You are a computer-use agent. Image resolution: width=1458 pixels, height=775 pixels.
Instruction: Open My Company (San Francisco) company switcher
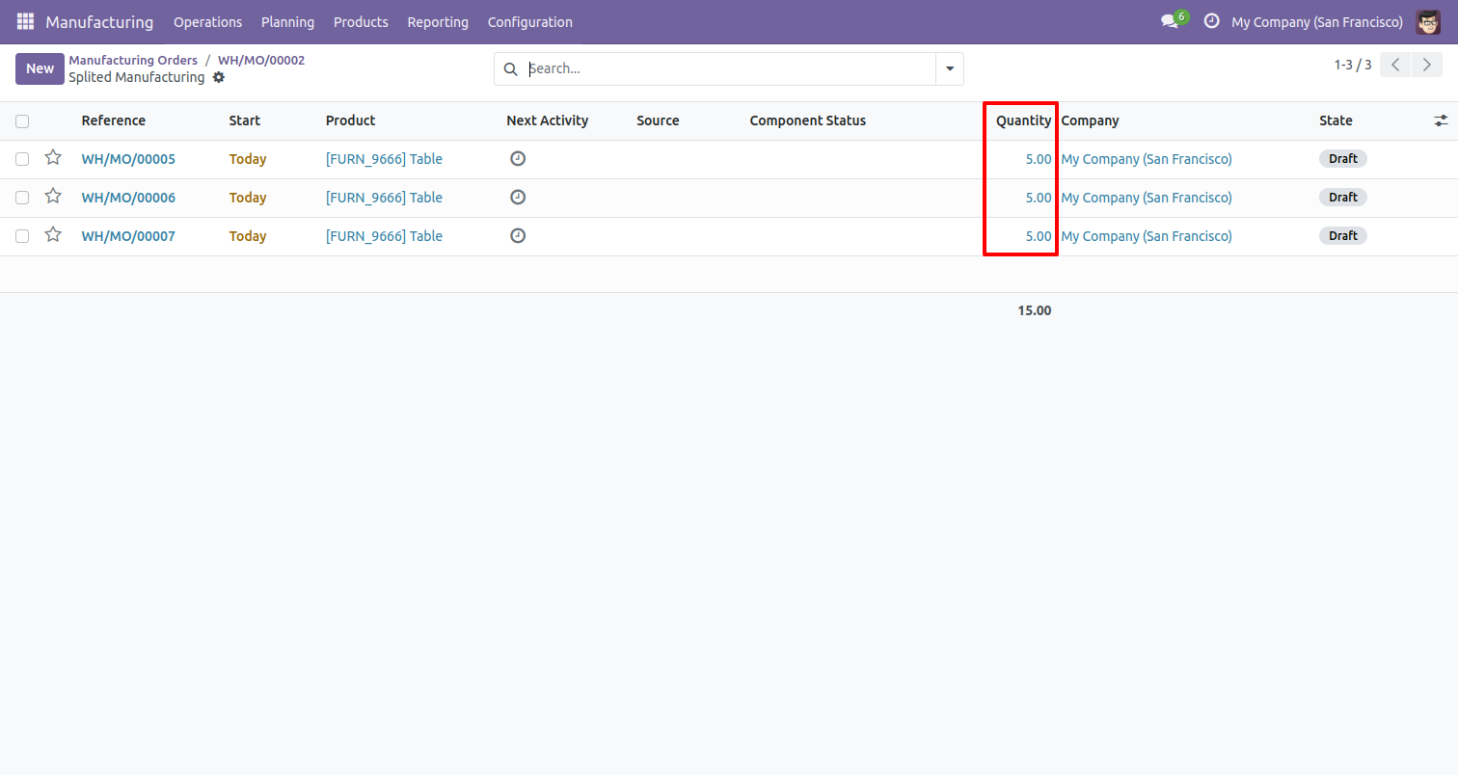point(1317,22)
